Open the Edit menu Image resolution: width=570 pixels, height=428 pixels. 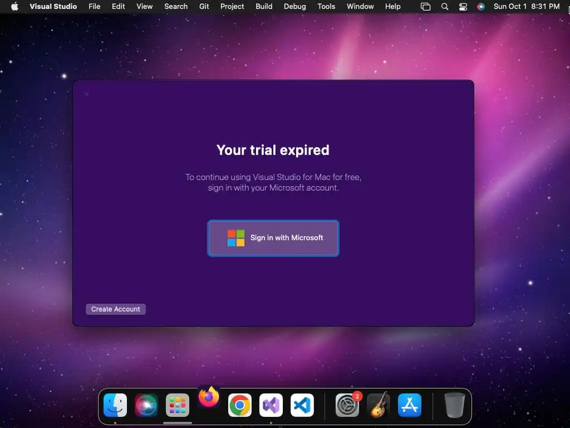click(118, 6)
